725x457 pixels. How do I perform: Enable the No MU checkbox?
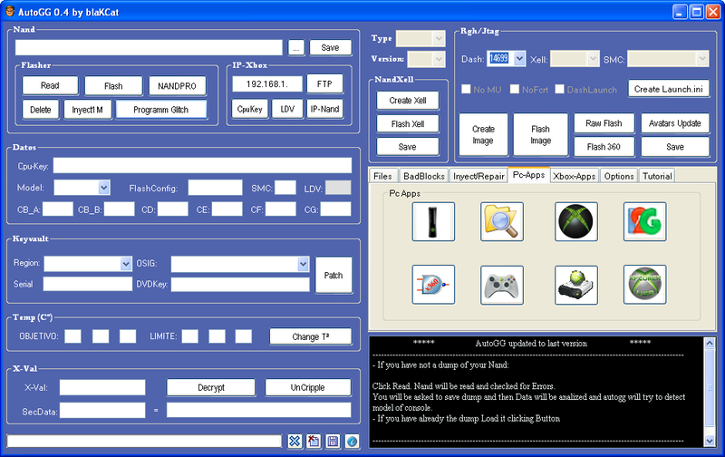(466, 89)
